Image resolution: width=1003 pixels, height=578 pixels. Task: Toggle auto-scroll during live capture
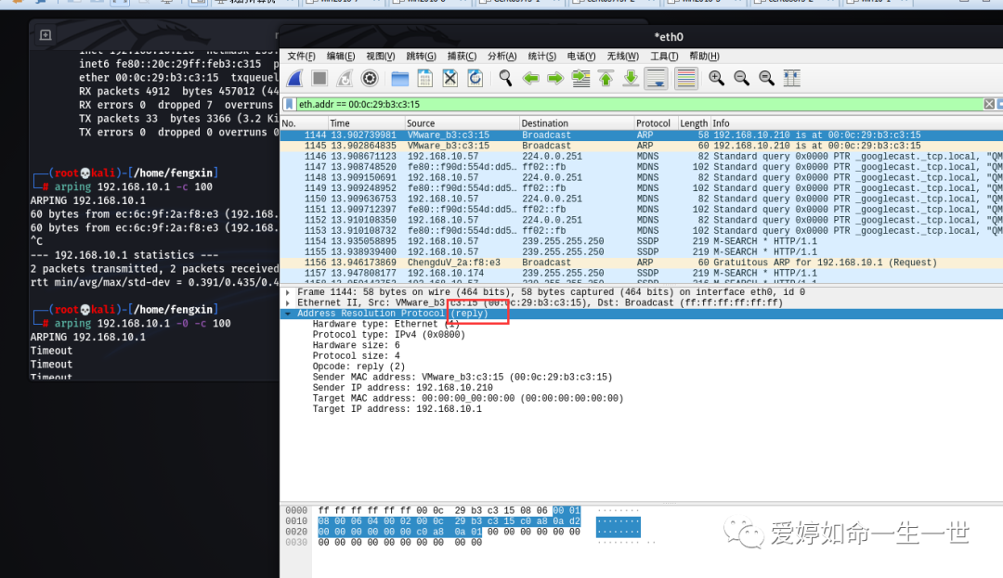[656, 79]
